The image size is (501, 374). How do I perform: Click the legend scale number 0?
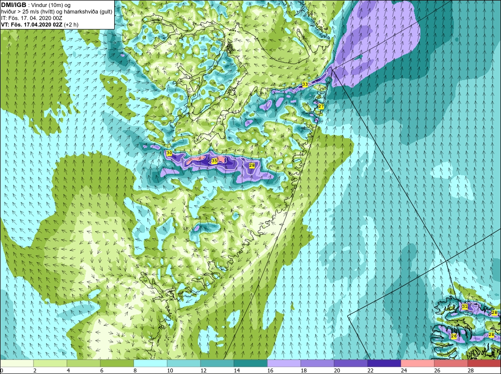point(2,370)
